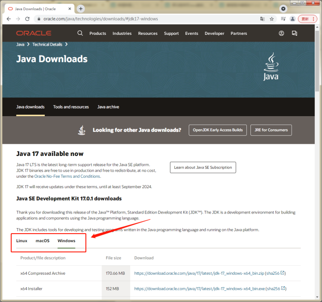This screenshot has height=302, width=322.
Task: Click the Java 17 available now heading
Action: coord(50,154)
